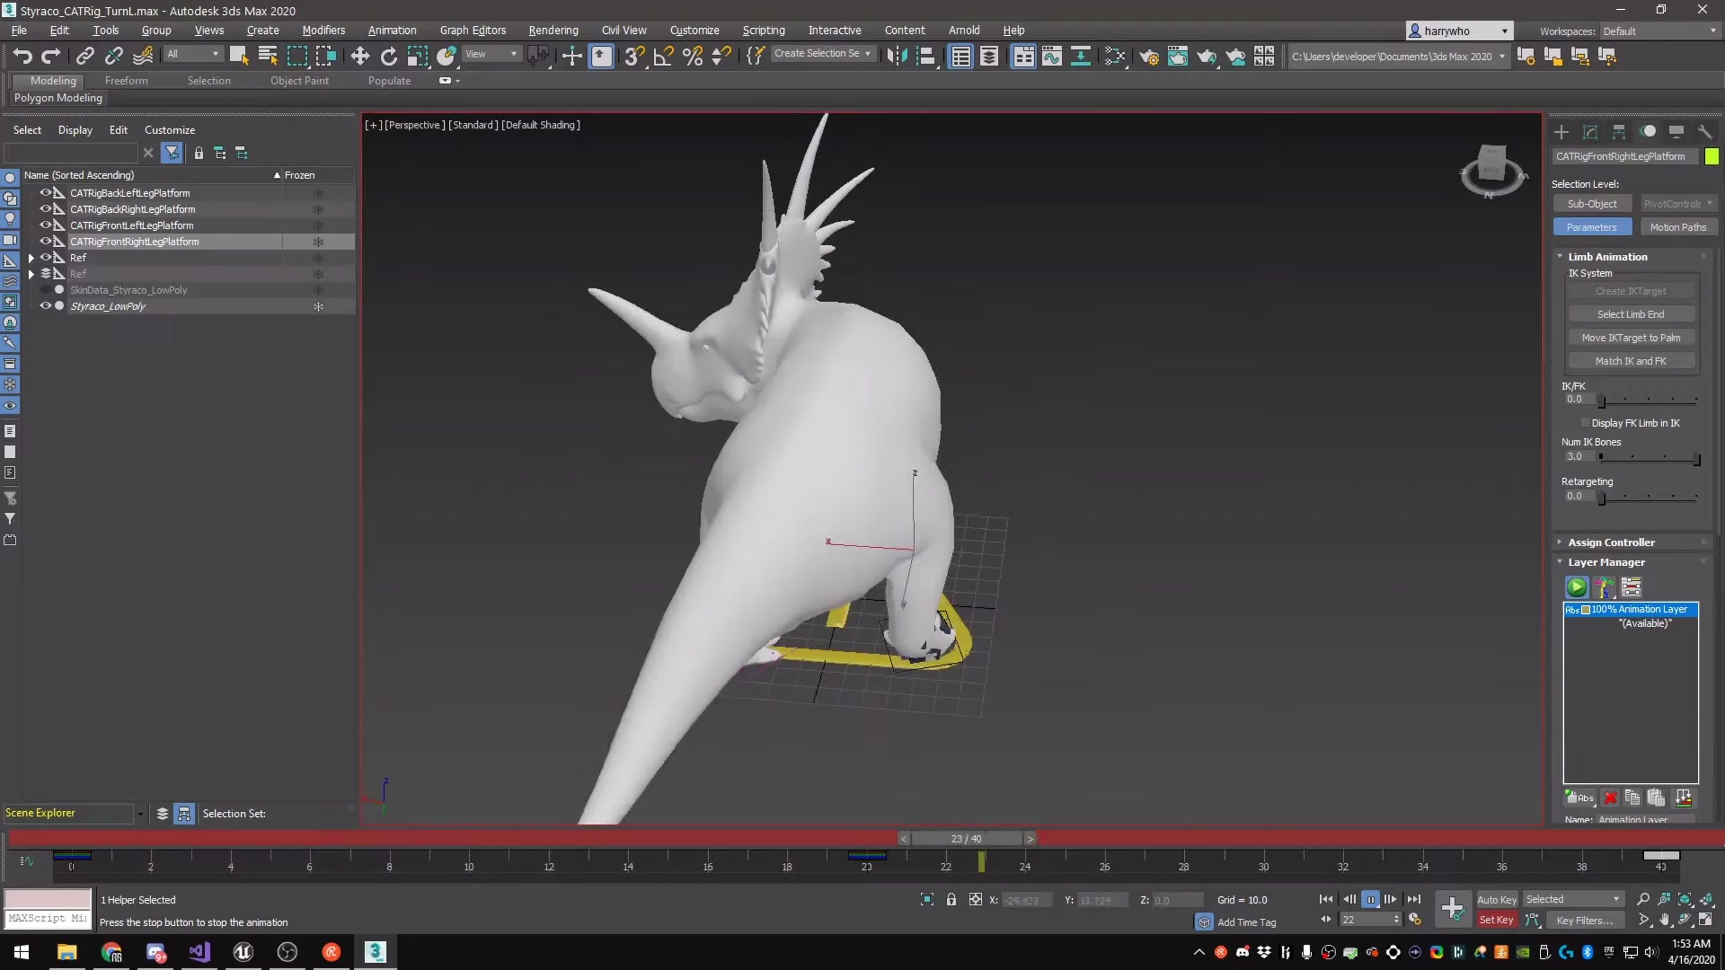Open the Animation menu
The height and width of the screenshot is (970, 1725).
(392, 30)
